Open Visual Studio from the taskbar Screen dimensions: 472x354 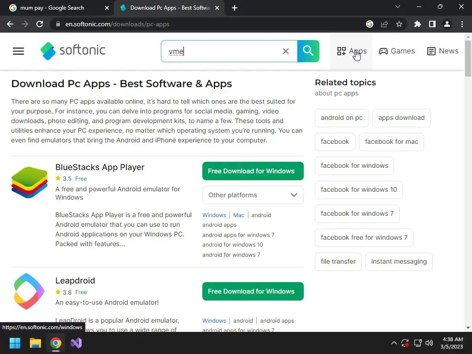tap(76, 343)
